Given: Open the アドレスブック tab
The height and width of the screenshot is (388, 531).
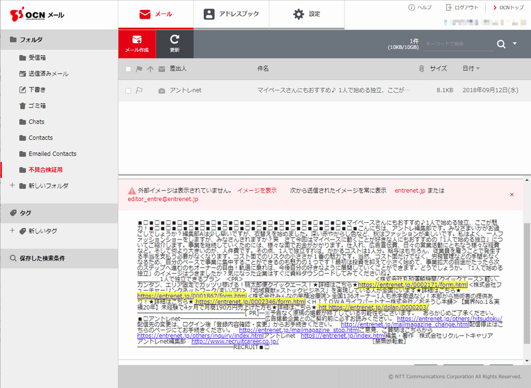Looking at the screenshot, I should [231, 14].
